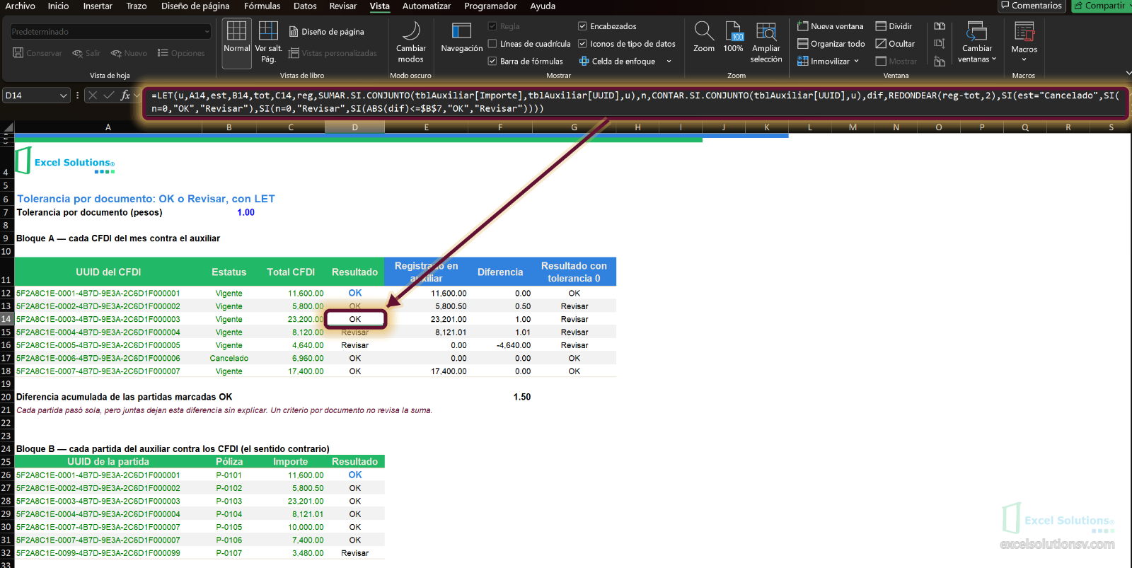This screenshot has height=568, width=1132.
Task: Select tolerance value cell 1.00
Action: click(246, 212)
